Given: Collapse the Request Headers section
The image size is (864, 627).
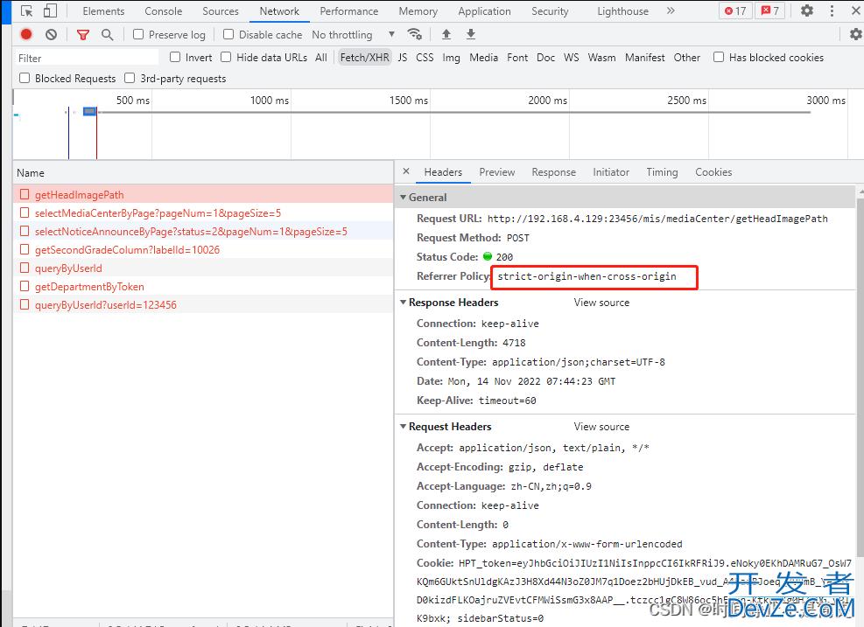Looking at the screenshot, I should [404, 427].
